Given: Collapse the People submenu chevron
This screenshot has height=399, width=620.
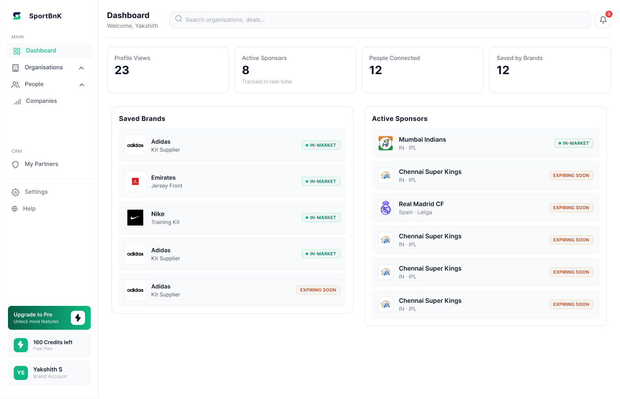Looking at the screenshot, I should [82, 85].
